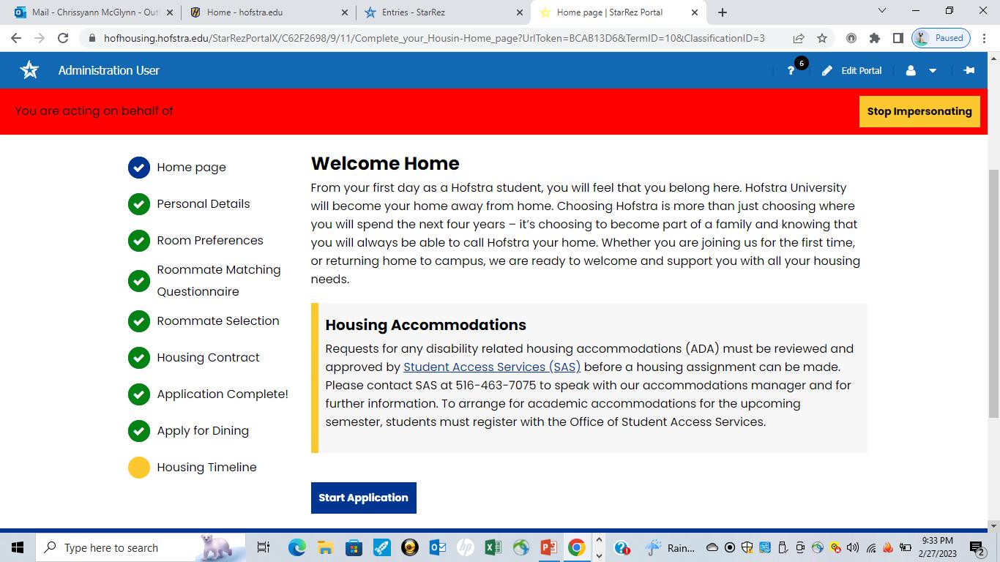This screenshot has width=1000, height=562.
Task: Open the Housing Contract step
Action: tap(194, 358)
